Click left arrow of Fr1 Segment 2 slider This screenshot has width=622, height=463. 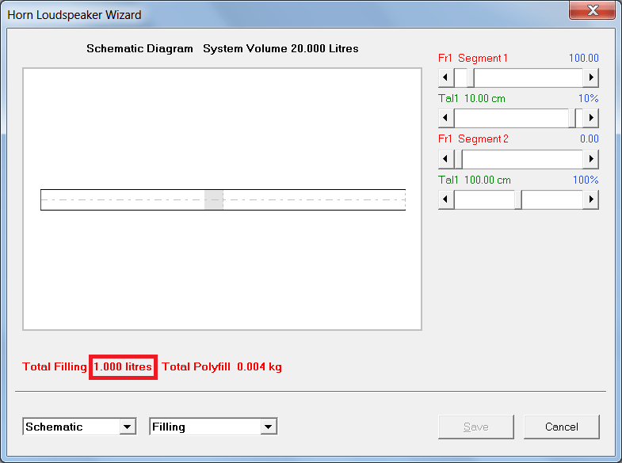pyautogui.click(x=446, y=159)
